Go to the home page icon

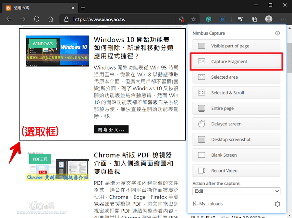51,19
